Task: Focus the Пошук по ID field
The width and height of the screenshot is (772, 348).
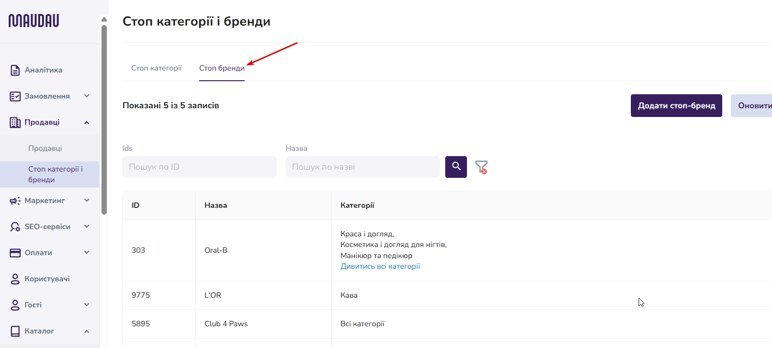Action: (200, 167)
